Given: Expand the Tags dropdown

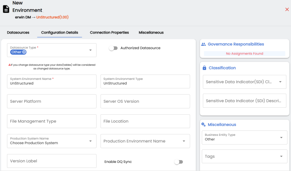Looking at the screenshot, I should (281, 156).
